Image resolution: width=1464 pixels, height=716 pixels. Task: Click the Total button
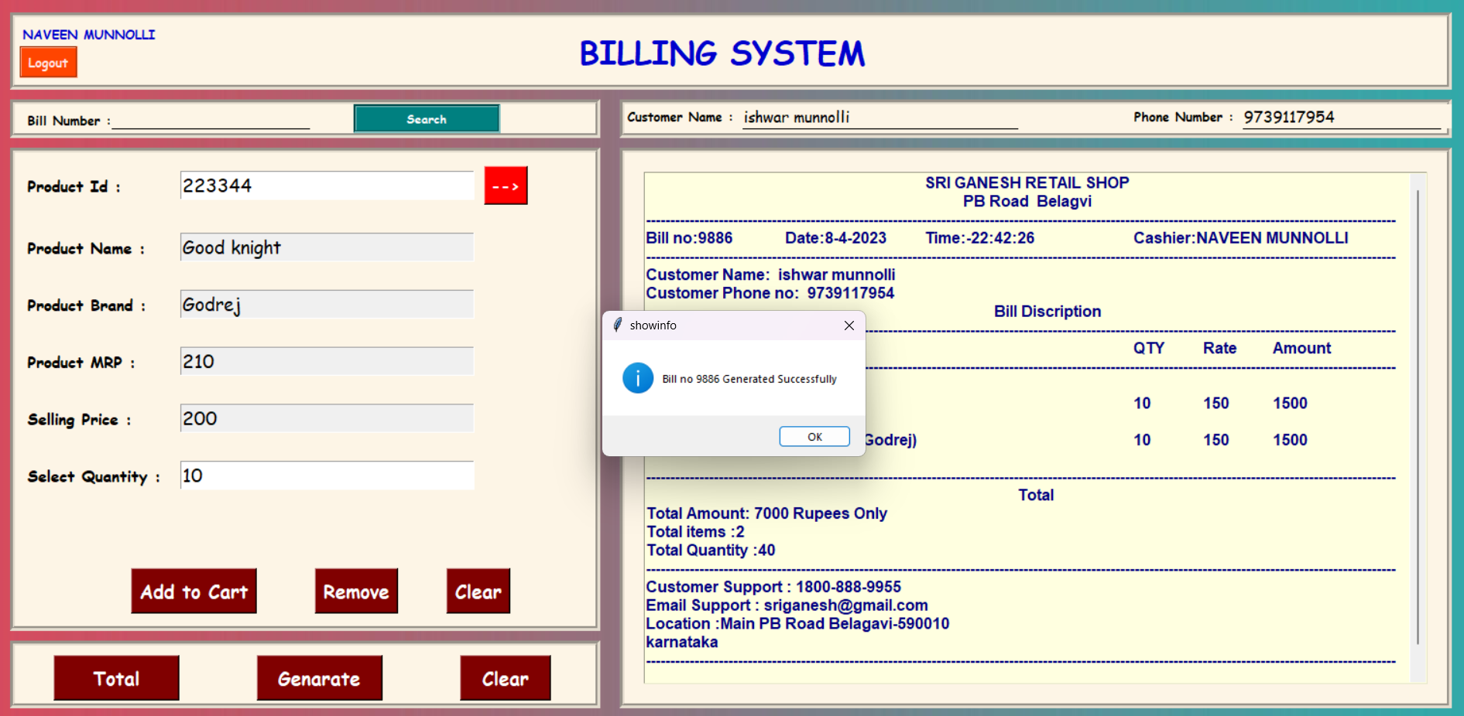tap(116, 678)
